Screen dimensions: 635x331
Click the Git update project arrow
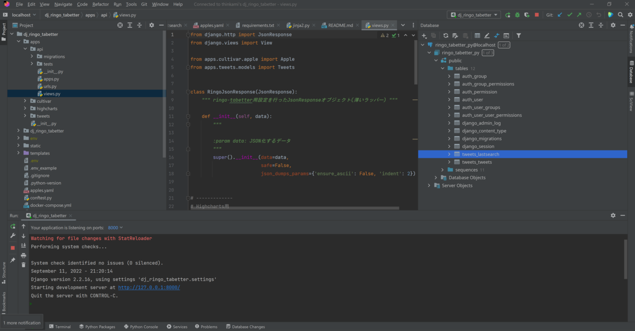[x=560, y=15]
